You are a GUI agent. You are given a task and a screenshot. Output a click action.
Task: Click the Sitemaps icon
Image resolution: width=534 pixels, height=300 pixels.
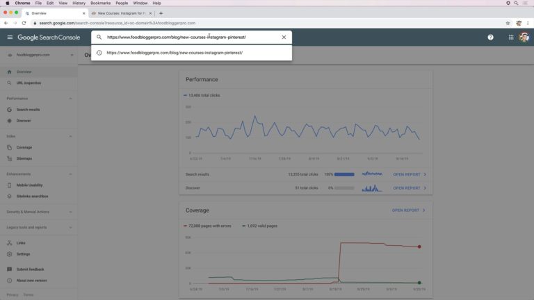[x=10, y=158]
